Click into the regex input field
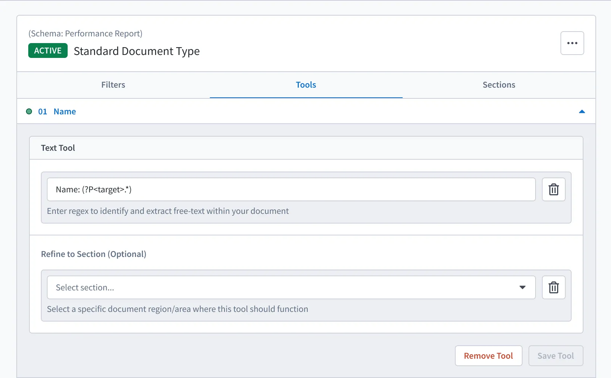Screen dimensions: 611x378 (x=291, y=189)
